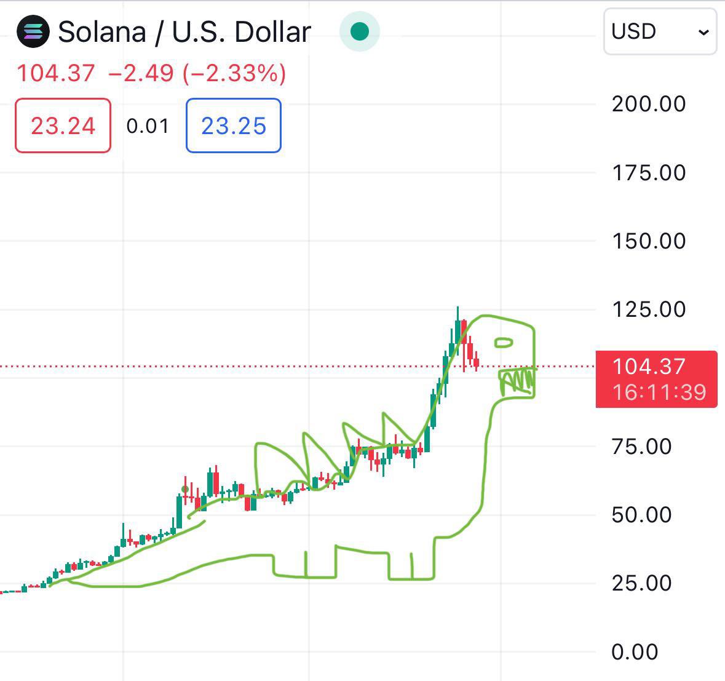This screenshot has width=725, height=681.
Task: Click the red 23.24 sell button
Action: point(63,125)
